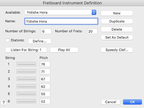The height and width of the screenshot is (108, 144).
Task: Click the string 1 play bar
Action: [x=26, y=64]
